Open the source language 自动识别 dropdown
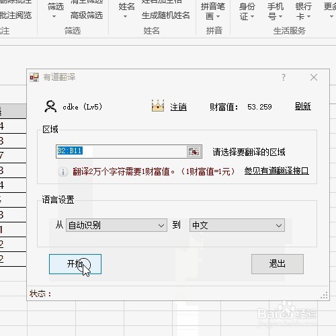Image resolution: width=336 pixels, height=336 pixels. click(116, 225)
